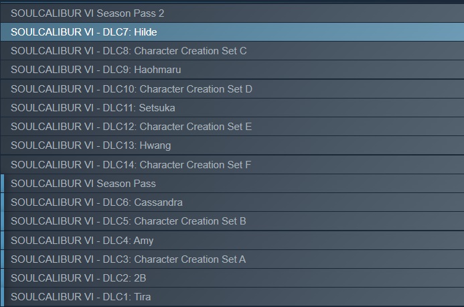Open the SOULCALIBUR VI Season Pass 2 entry
Viewport: 464px width, 307px height.
pos(87,13)
